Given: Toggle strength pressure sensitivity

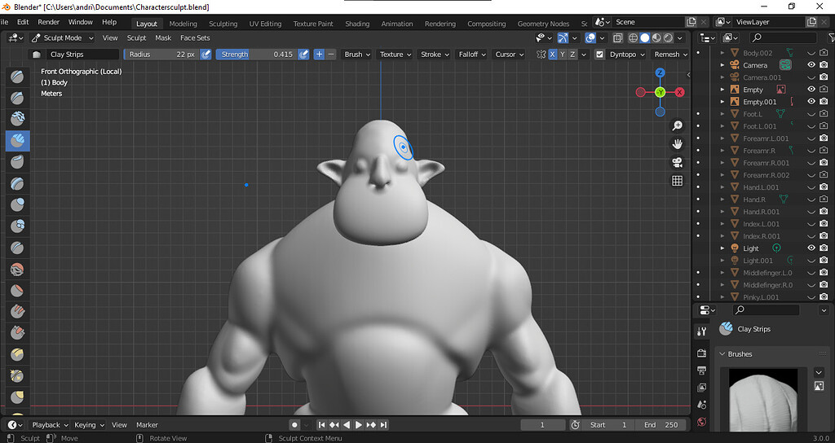Looking at the screenshot, I should [303, 55].
